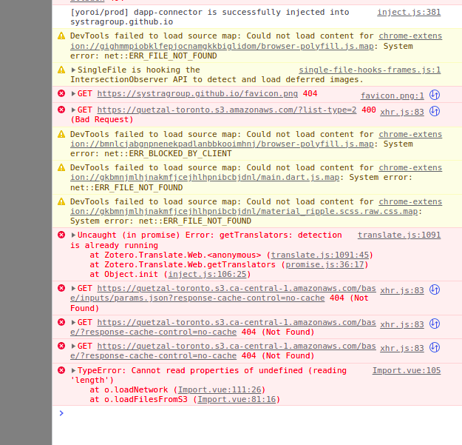Click the warning icon on the SingleFile row
The image size is (462, 445).
pyautogui.click(x=61, y=70)
